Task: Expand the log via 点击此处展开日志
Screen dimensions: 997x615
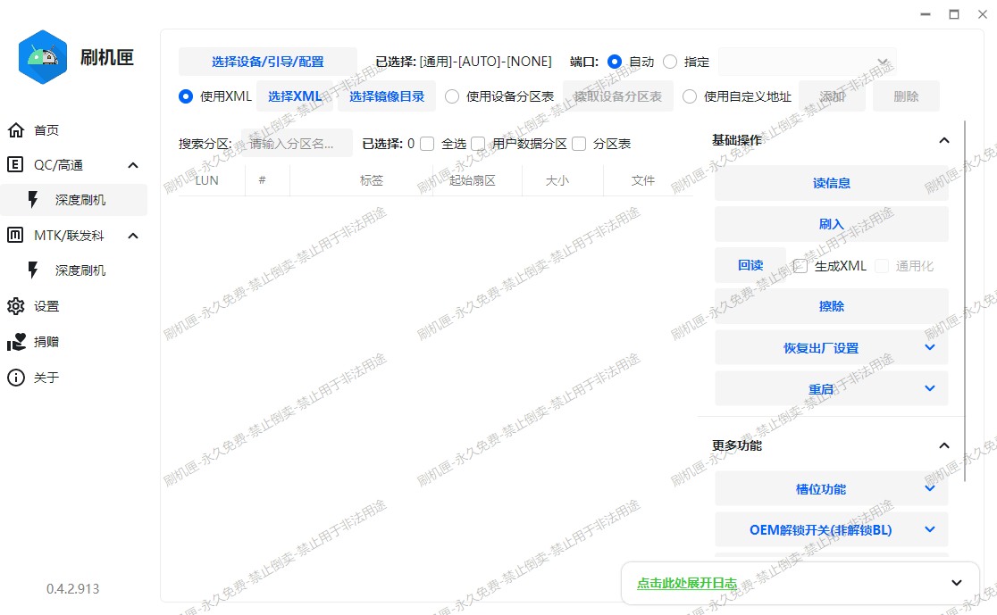Action: pos(687,583)
